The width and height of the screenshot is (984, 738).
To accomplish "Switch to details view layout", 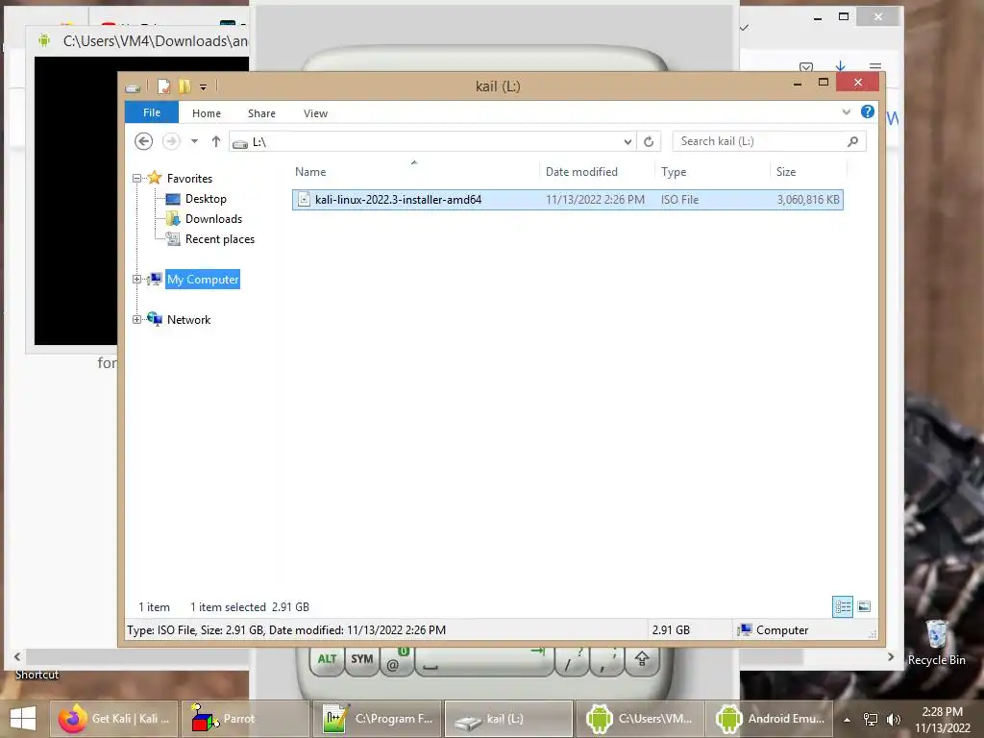I will [x=842, y=607].
